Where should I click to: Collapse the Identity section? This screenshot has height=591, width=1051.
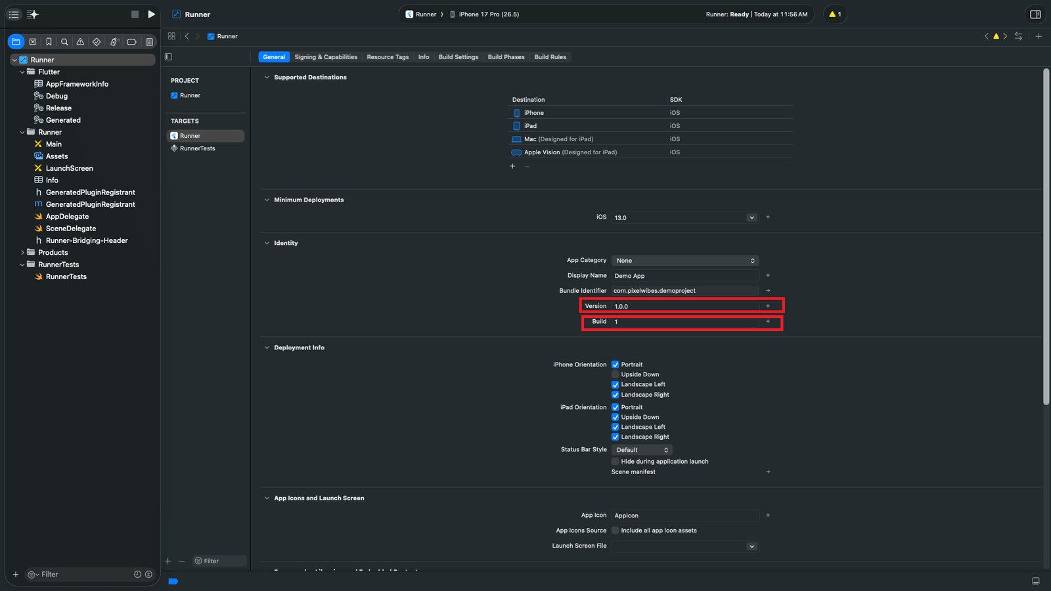click(x=267, y=243)
